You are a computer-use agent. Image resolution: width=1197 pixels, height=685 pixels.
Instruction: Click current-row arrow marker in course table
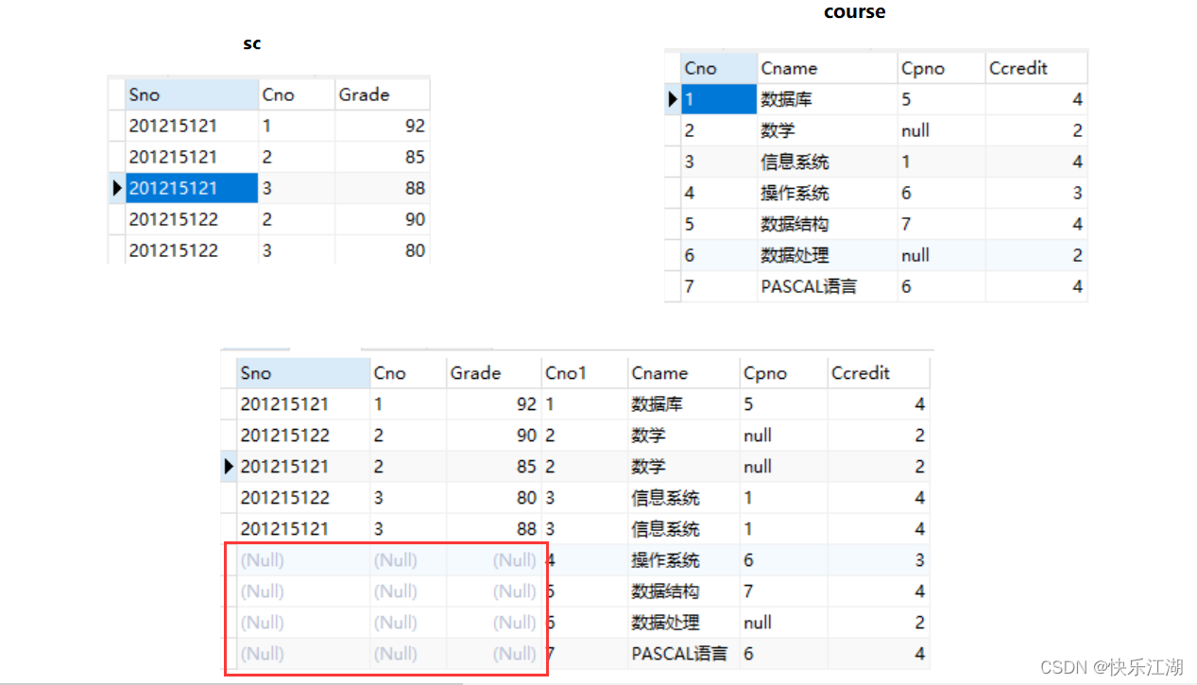pos(673,99)
